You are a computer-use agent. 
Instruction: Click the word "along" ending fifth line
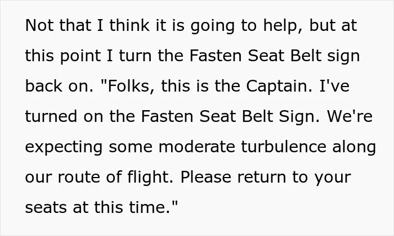[354, 147]
